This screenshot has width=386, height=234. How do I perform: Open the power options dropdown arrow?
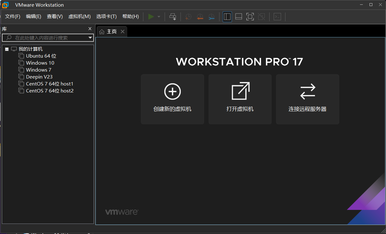[x=159, y=17]
